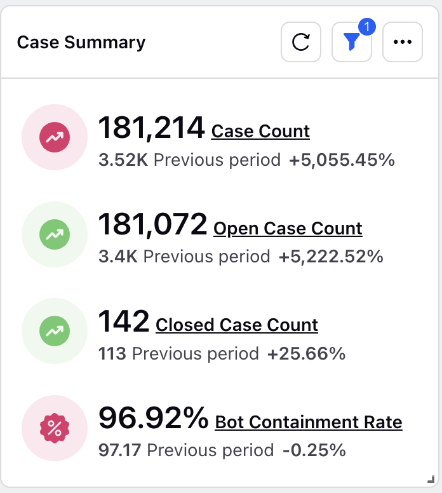The image size is (442, 493).
Task: Select the 142 closed case value
Action: point(124,321)
